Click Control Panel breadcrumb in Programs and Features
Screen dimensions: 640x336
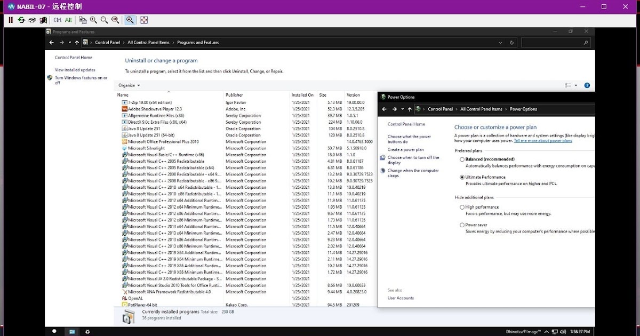107,43
